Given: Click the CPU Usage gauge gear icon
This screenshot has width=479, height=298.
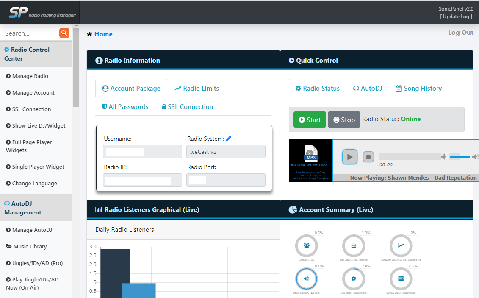Looking at the screenshot, I should coord(354,279).
